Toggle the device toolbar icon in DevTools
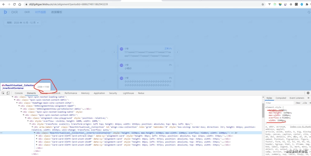Image resolution: width=311 pixels, height=156 pixels. [8, 93]
